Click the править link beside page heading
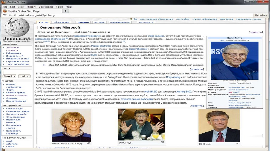The image size is (270, 151). (x=256, y=32)
